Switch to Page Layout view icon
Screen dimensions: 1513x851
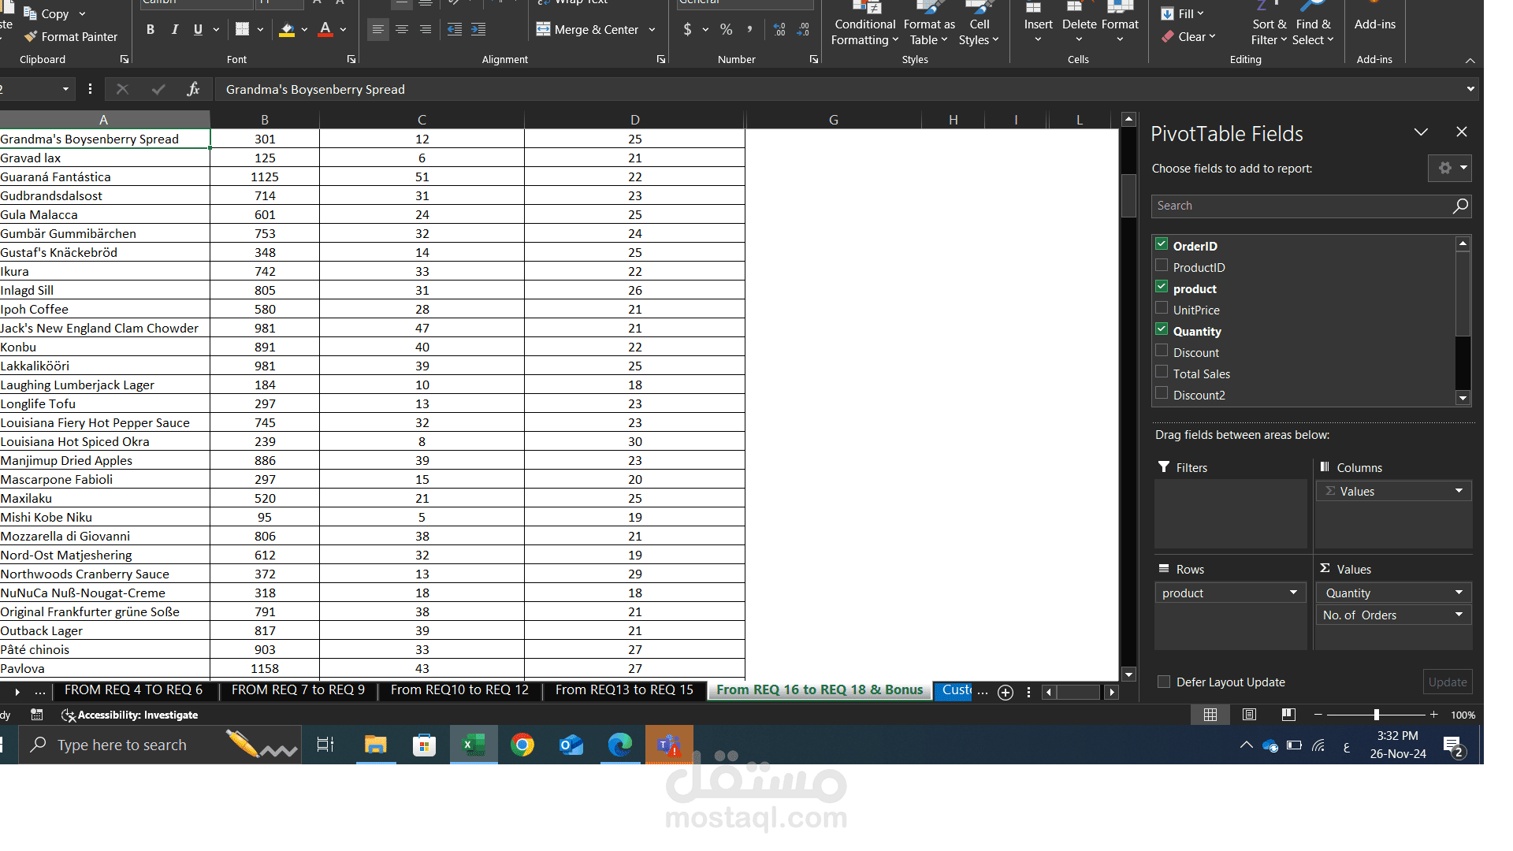[x=1249, y=715]
